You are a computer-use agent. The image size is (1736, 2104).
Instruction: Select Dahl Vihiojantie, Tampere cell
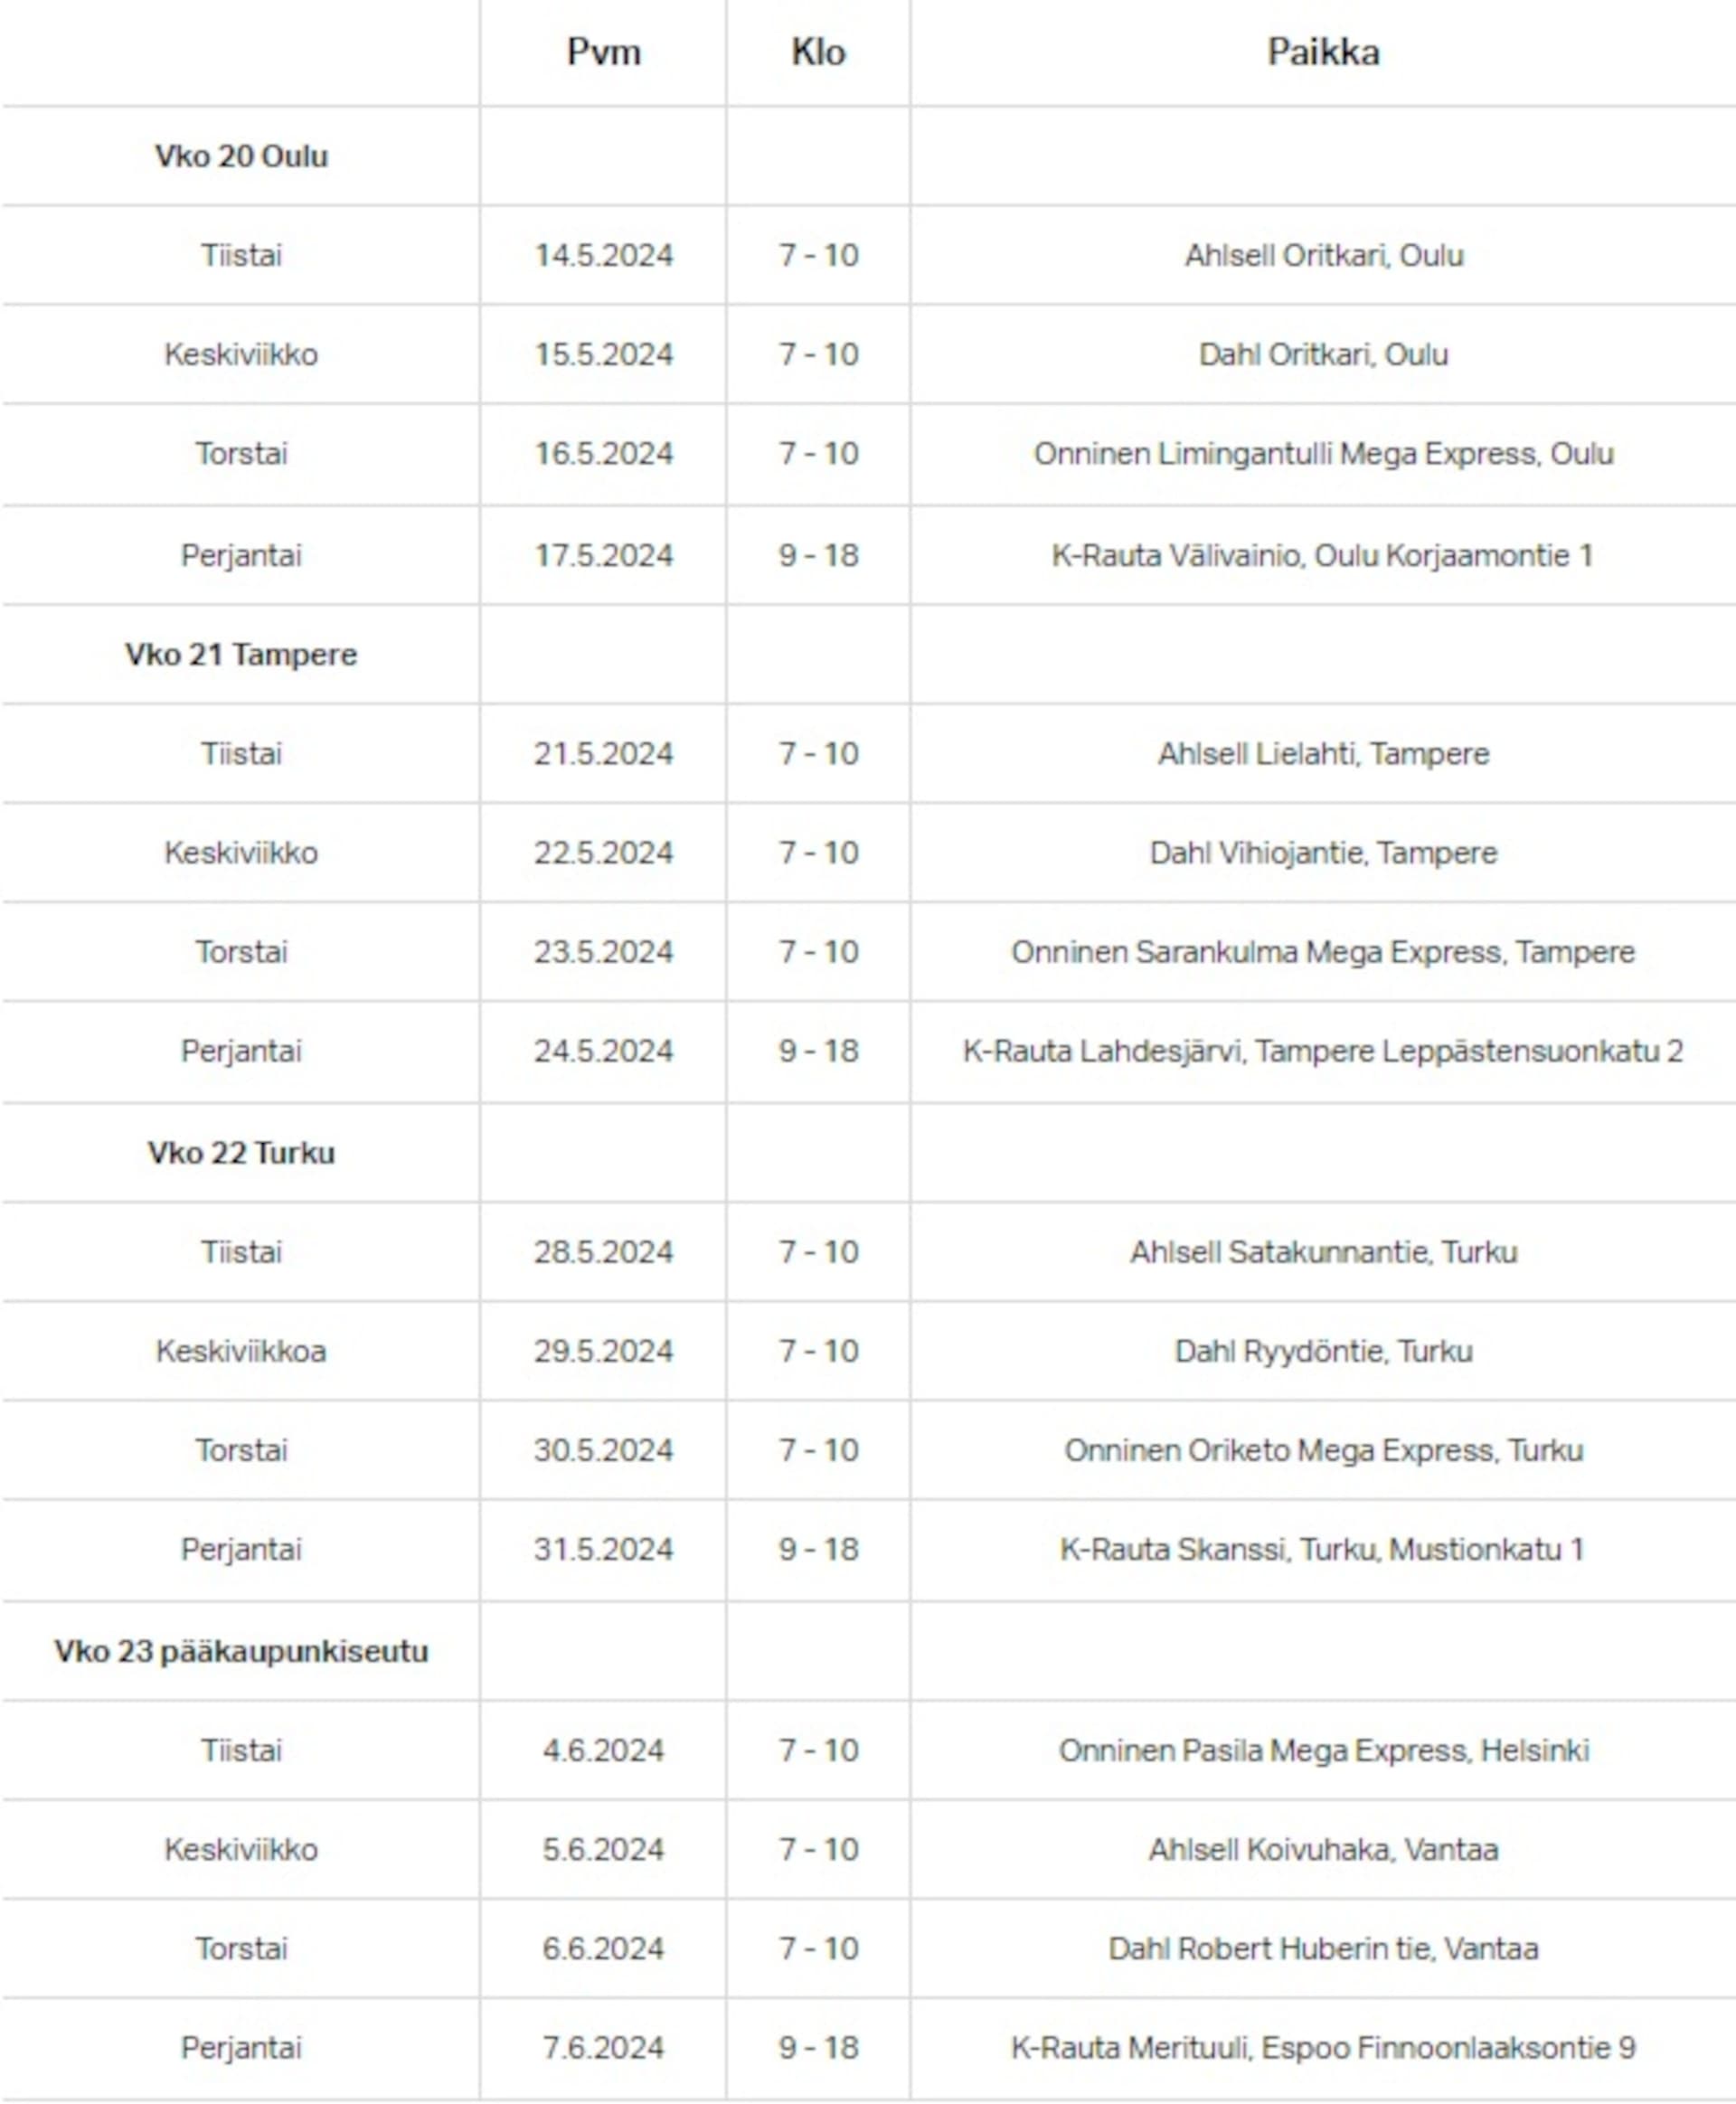tap(1323, 853)
